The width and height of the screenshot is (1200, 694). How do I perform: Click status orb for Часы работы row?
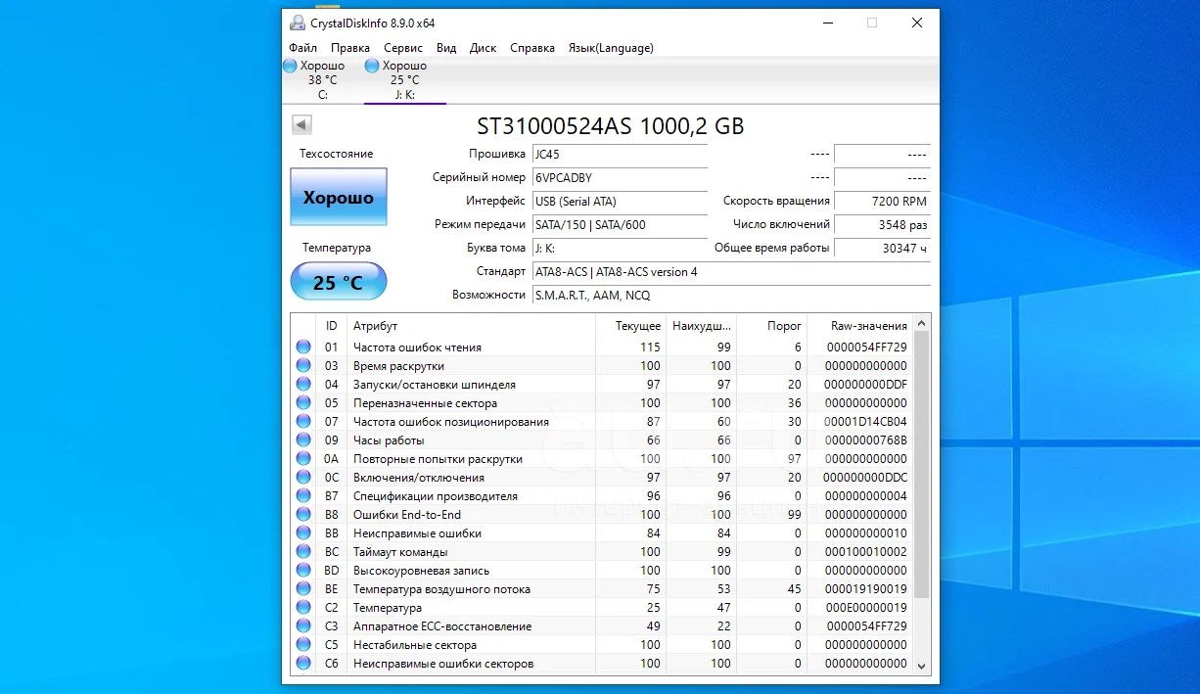click(303, 440)
